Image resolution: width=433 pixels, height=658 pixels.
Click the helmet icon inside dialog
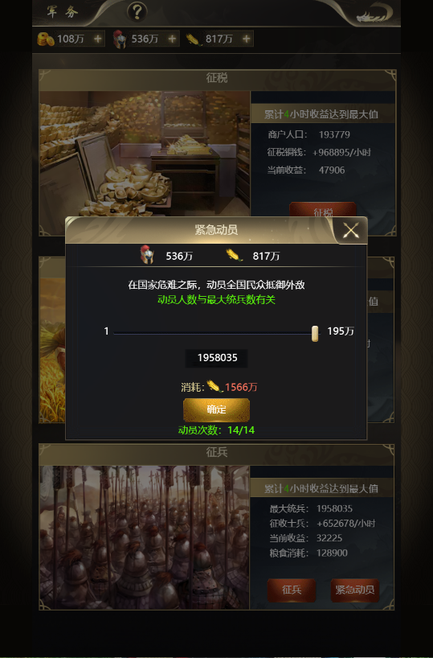[147, 255]
